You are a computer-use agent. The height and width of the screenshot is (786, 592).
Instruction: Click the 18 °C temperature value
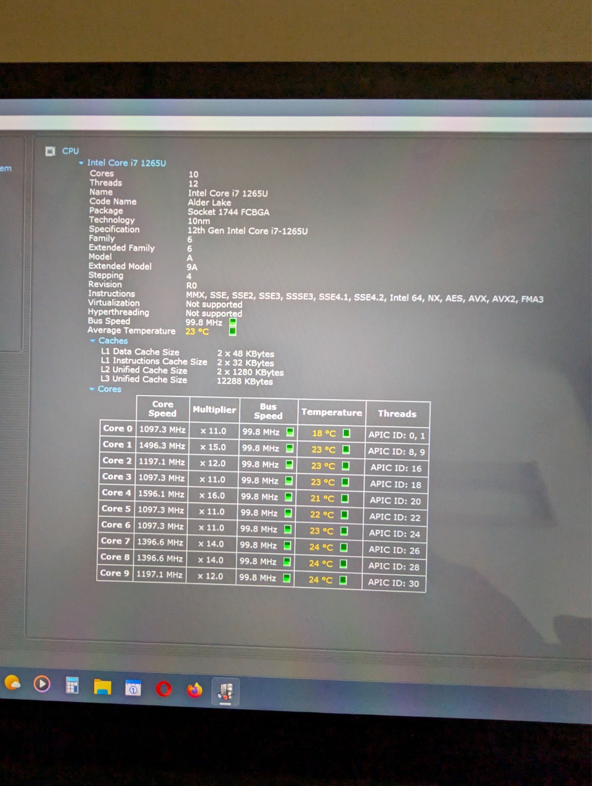pos(324,433)
